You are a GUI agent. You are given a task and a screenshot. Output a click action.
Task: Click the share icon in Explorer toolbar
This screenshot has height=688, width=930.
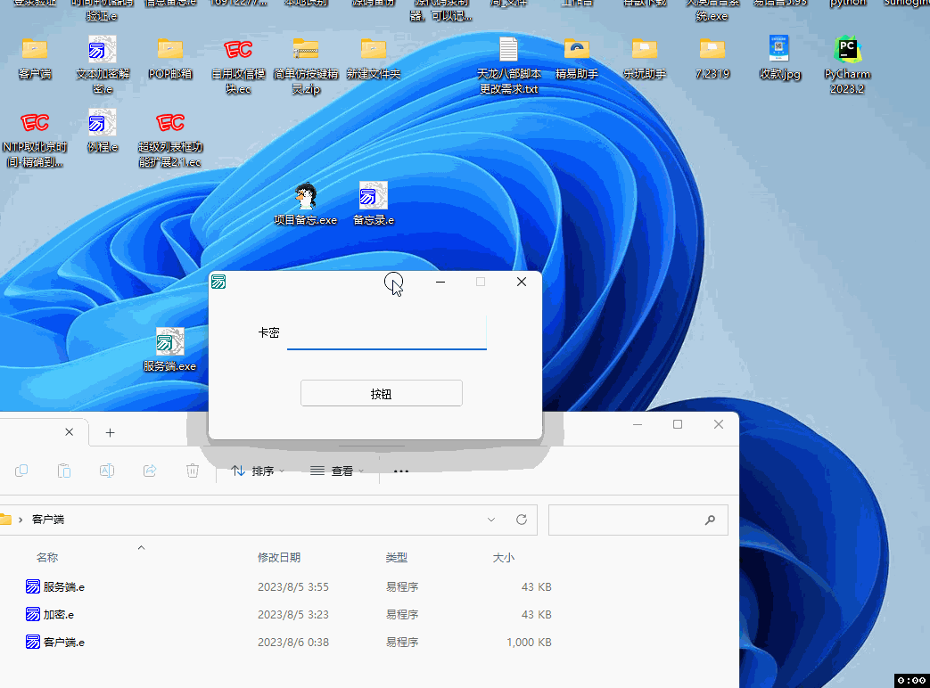(150, 471)
